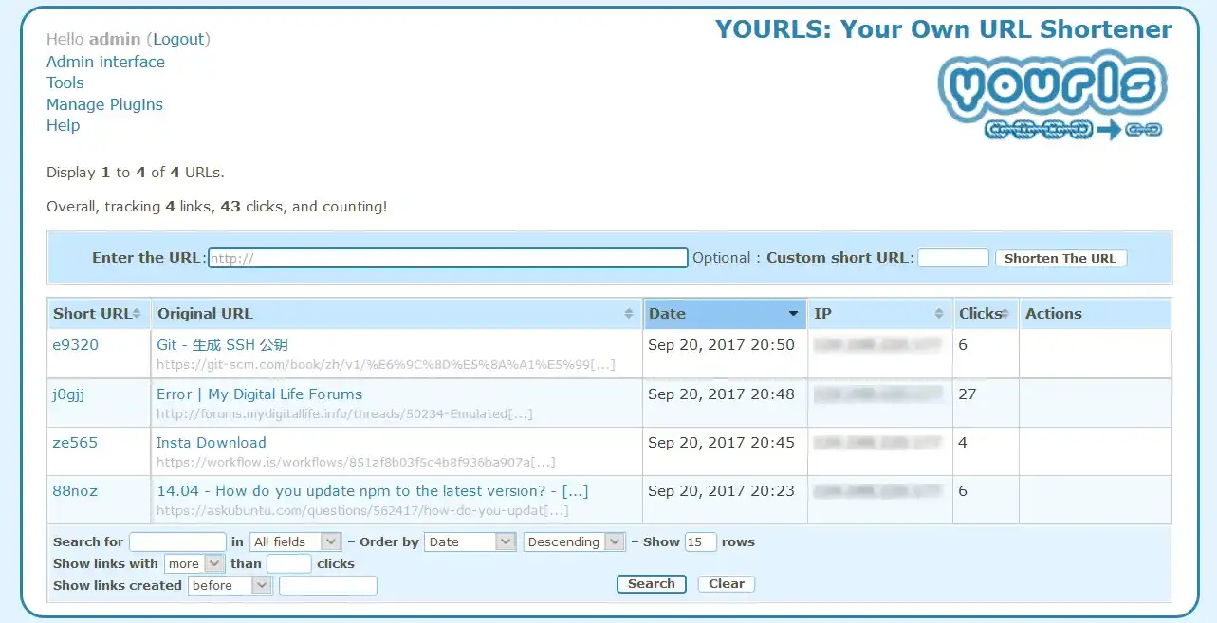Viewport: 1217px width, 623px height.
Task: Open short URL ze565
Action: pos(75,443)
